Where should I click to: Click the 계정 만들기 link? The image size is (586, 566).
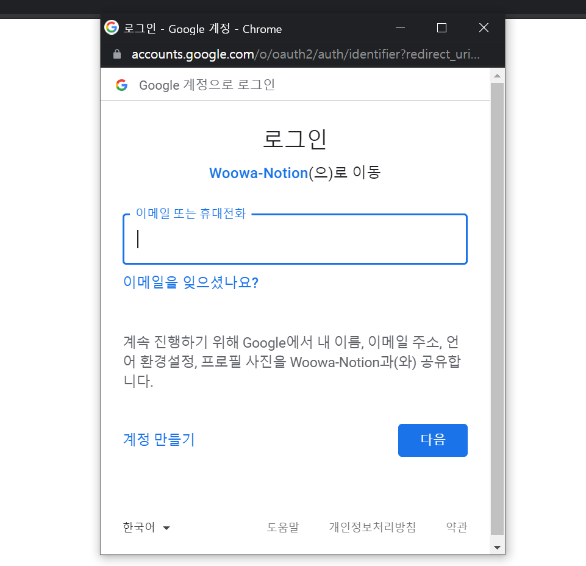tap(159, 440)
